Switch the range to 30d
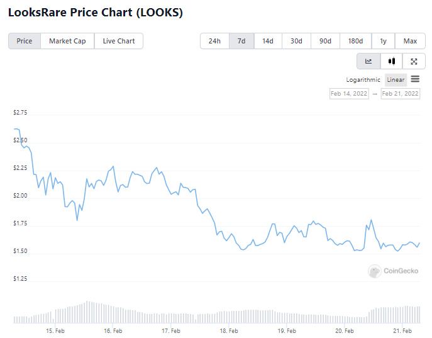The height and width of the screenshot is (338, 432). pyautogui.click(x=296, y=41)
